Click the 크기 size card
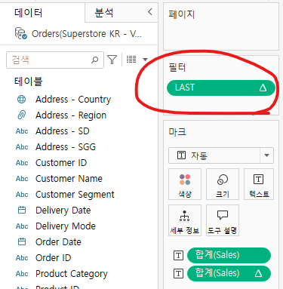Image resolution: width=283 pixels, height=289 pixels. (x=223, y=184)
